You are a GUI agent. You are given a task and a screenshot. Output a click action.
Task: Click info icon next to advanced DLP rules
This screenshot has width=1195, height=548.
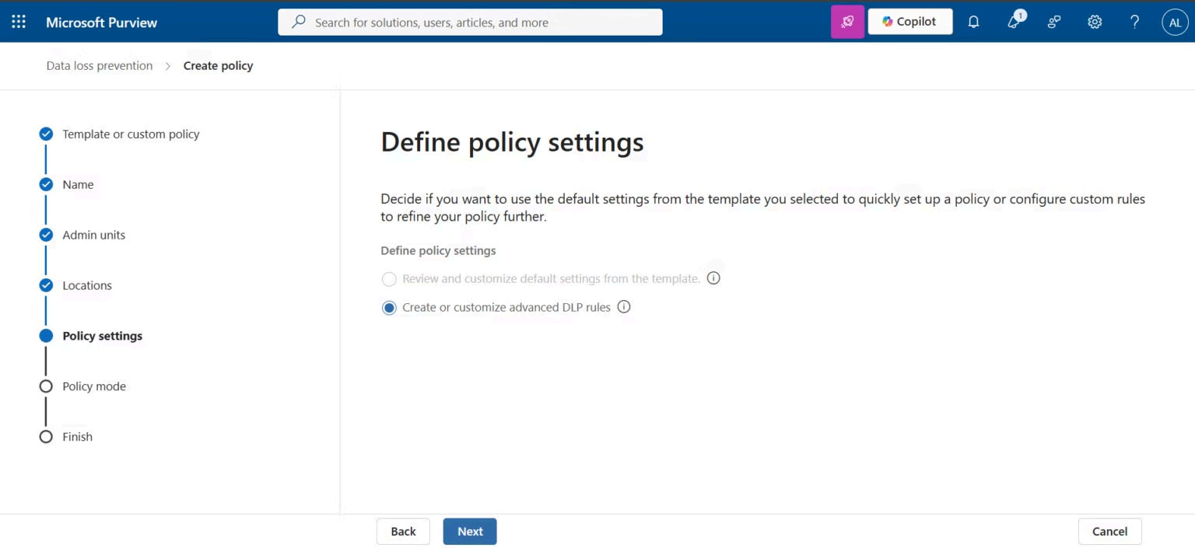pos(624,307)
